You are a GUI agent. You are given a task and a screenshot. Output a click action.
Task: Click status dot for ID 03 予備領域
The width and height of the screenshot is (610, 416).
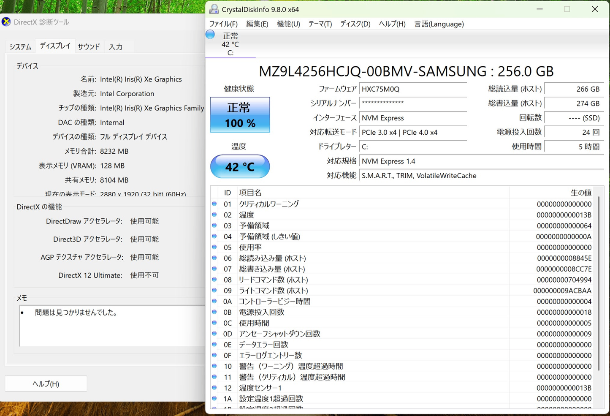(214, 226)
